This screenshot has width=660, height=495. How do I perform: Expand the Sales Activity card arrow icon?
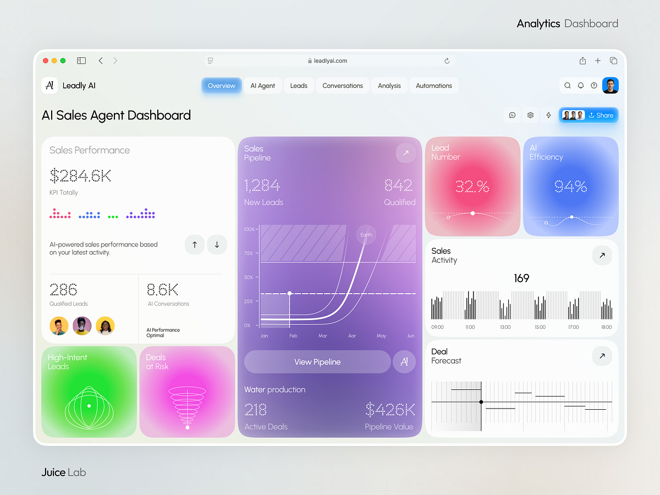coord(602,255)
